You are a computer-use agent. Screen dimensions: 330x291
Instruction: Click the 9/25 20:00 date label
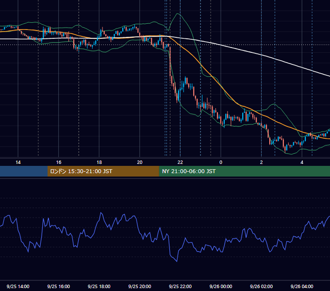pyautogui.click(x=140, y=286)
